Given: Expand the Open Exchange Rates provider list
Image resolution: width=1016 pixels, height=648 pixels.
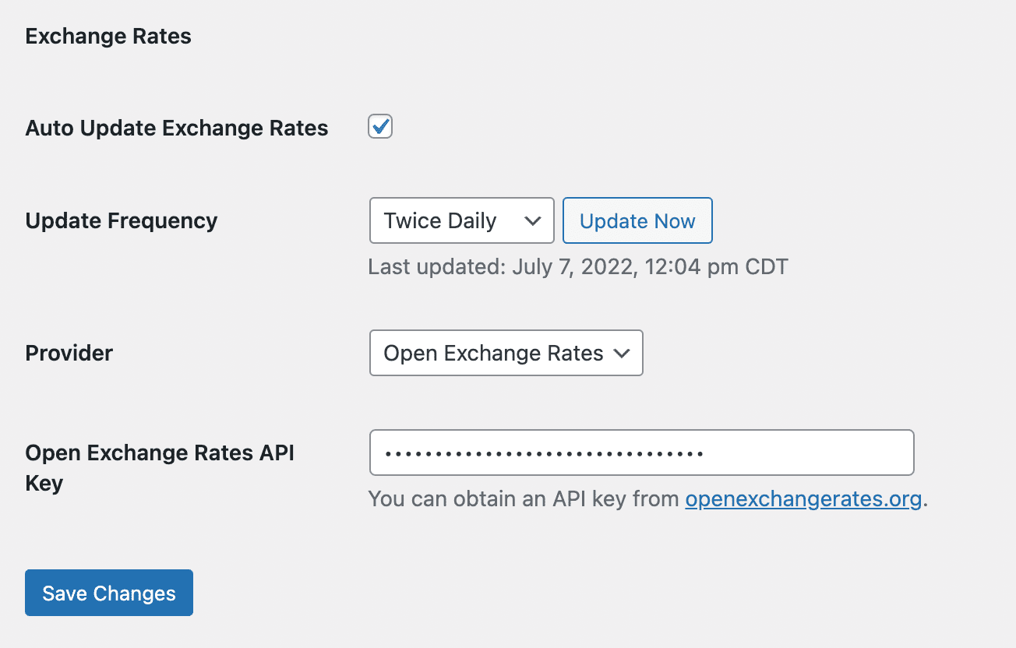Looking at the screenshot, I should [x=506, y=353].
